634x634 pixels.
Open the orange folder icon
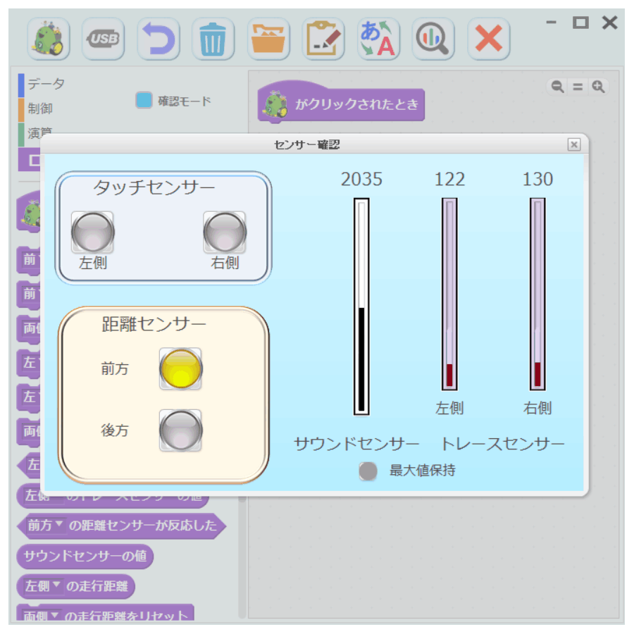268,39
